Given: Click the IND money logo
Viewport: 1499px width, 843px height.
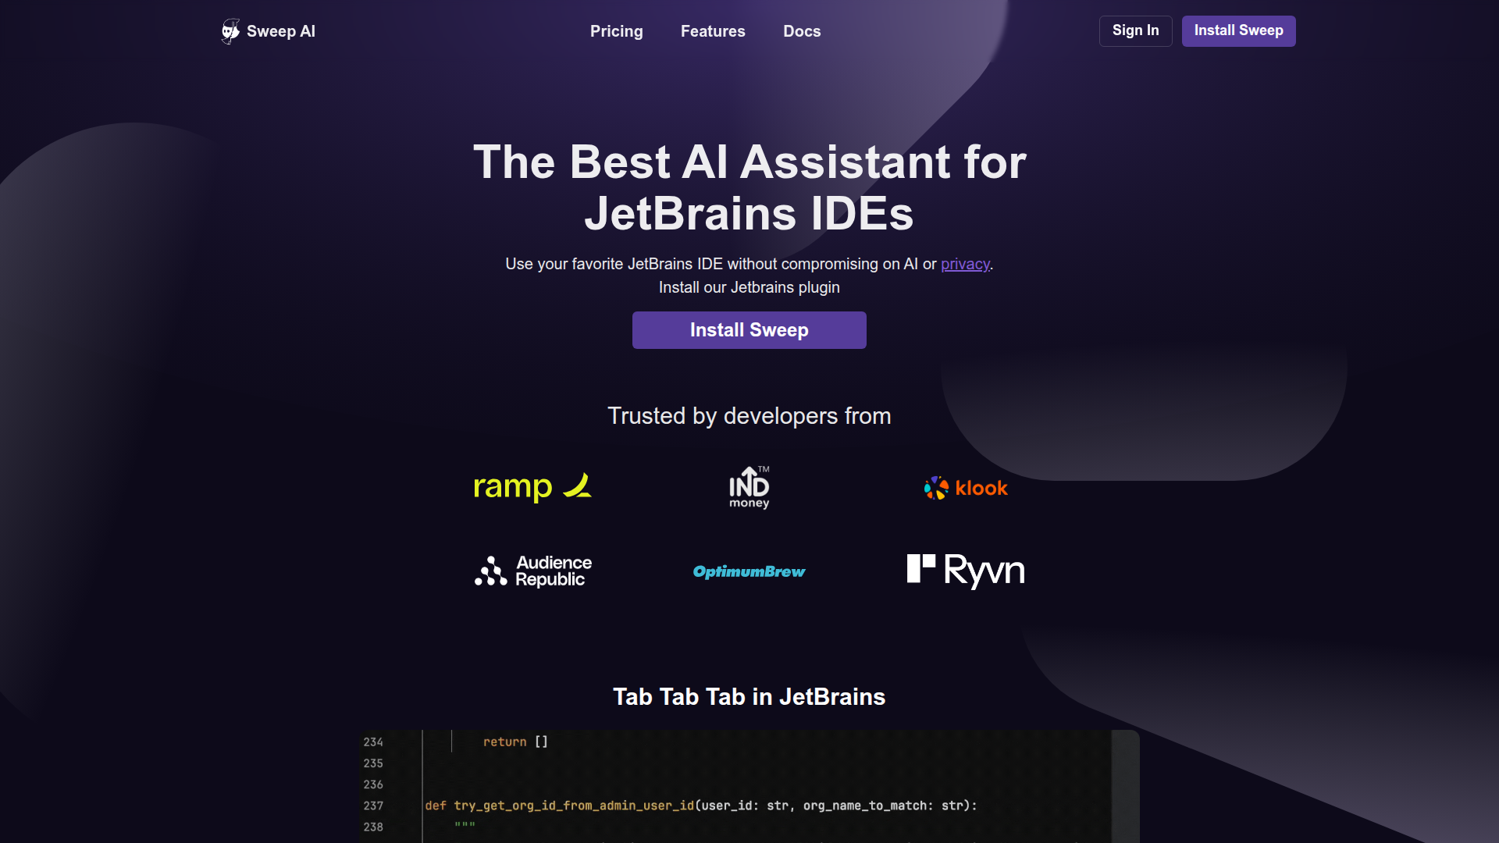Looking at the screenshot, I should tap(749, 488).
